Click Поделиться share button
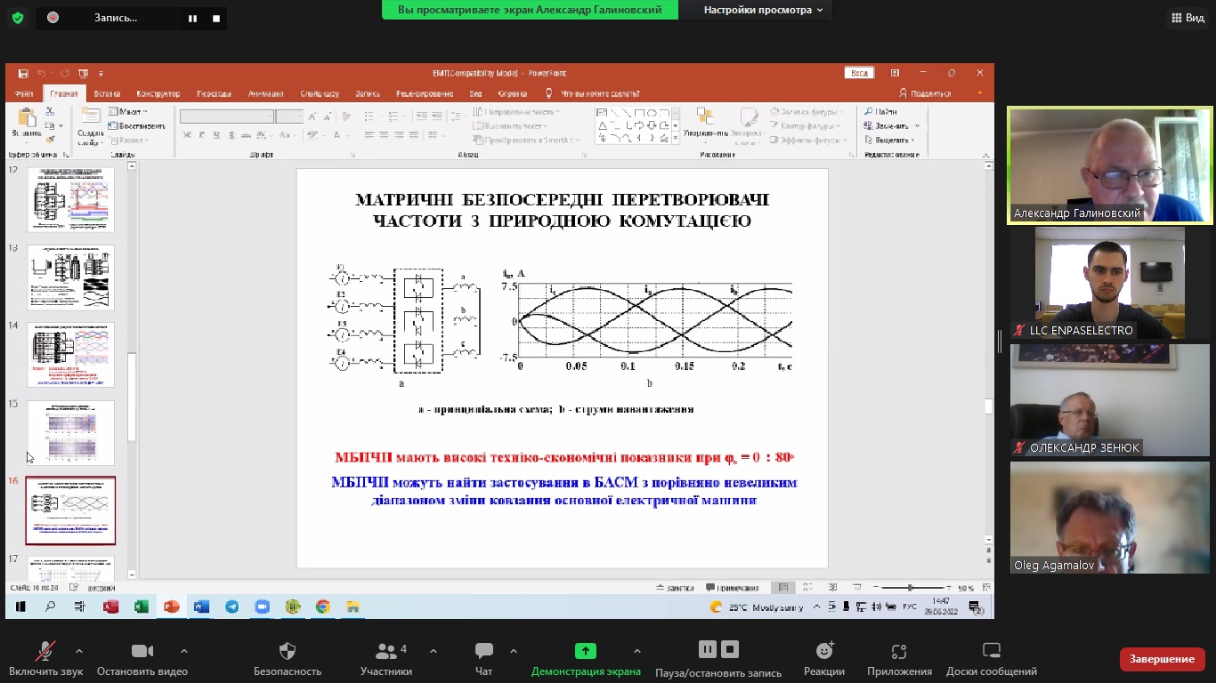The image size is (1216, 683). click(926, 93)
